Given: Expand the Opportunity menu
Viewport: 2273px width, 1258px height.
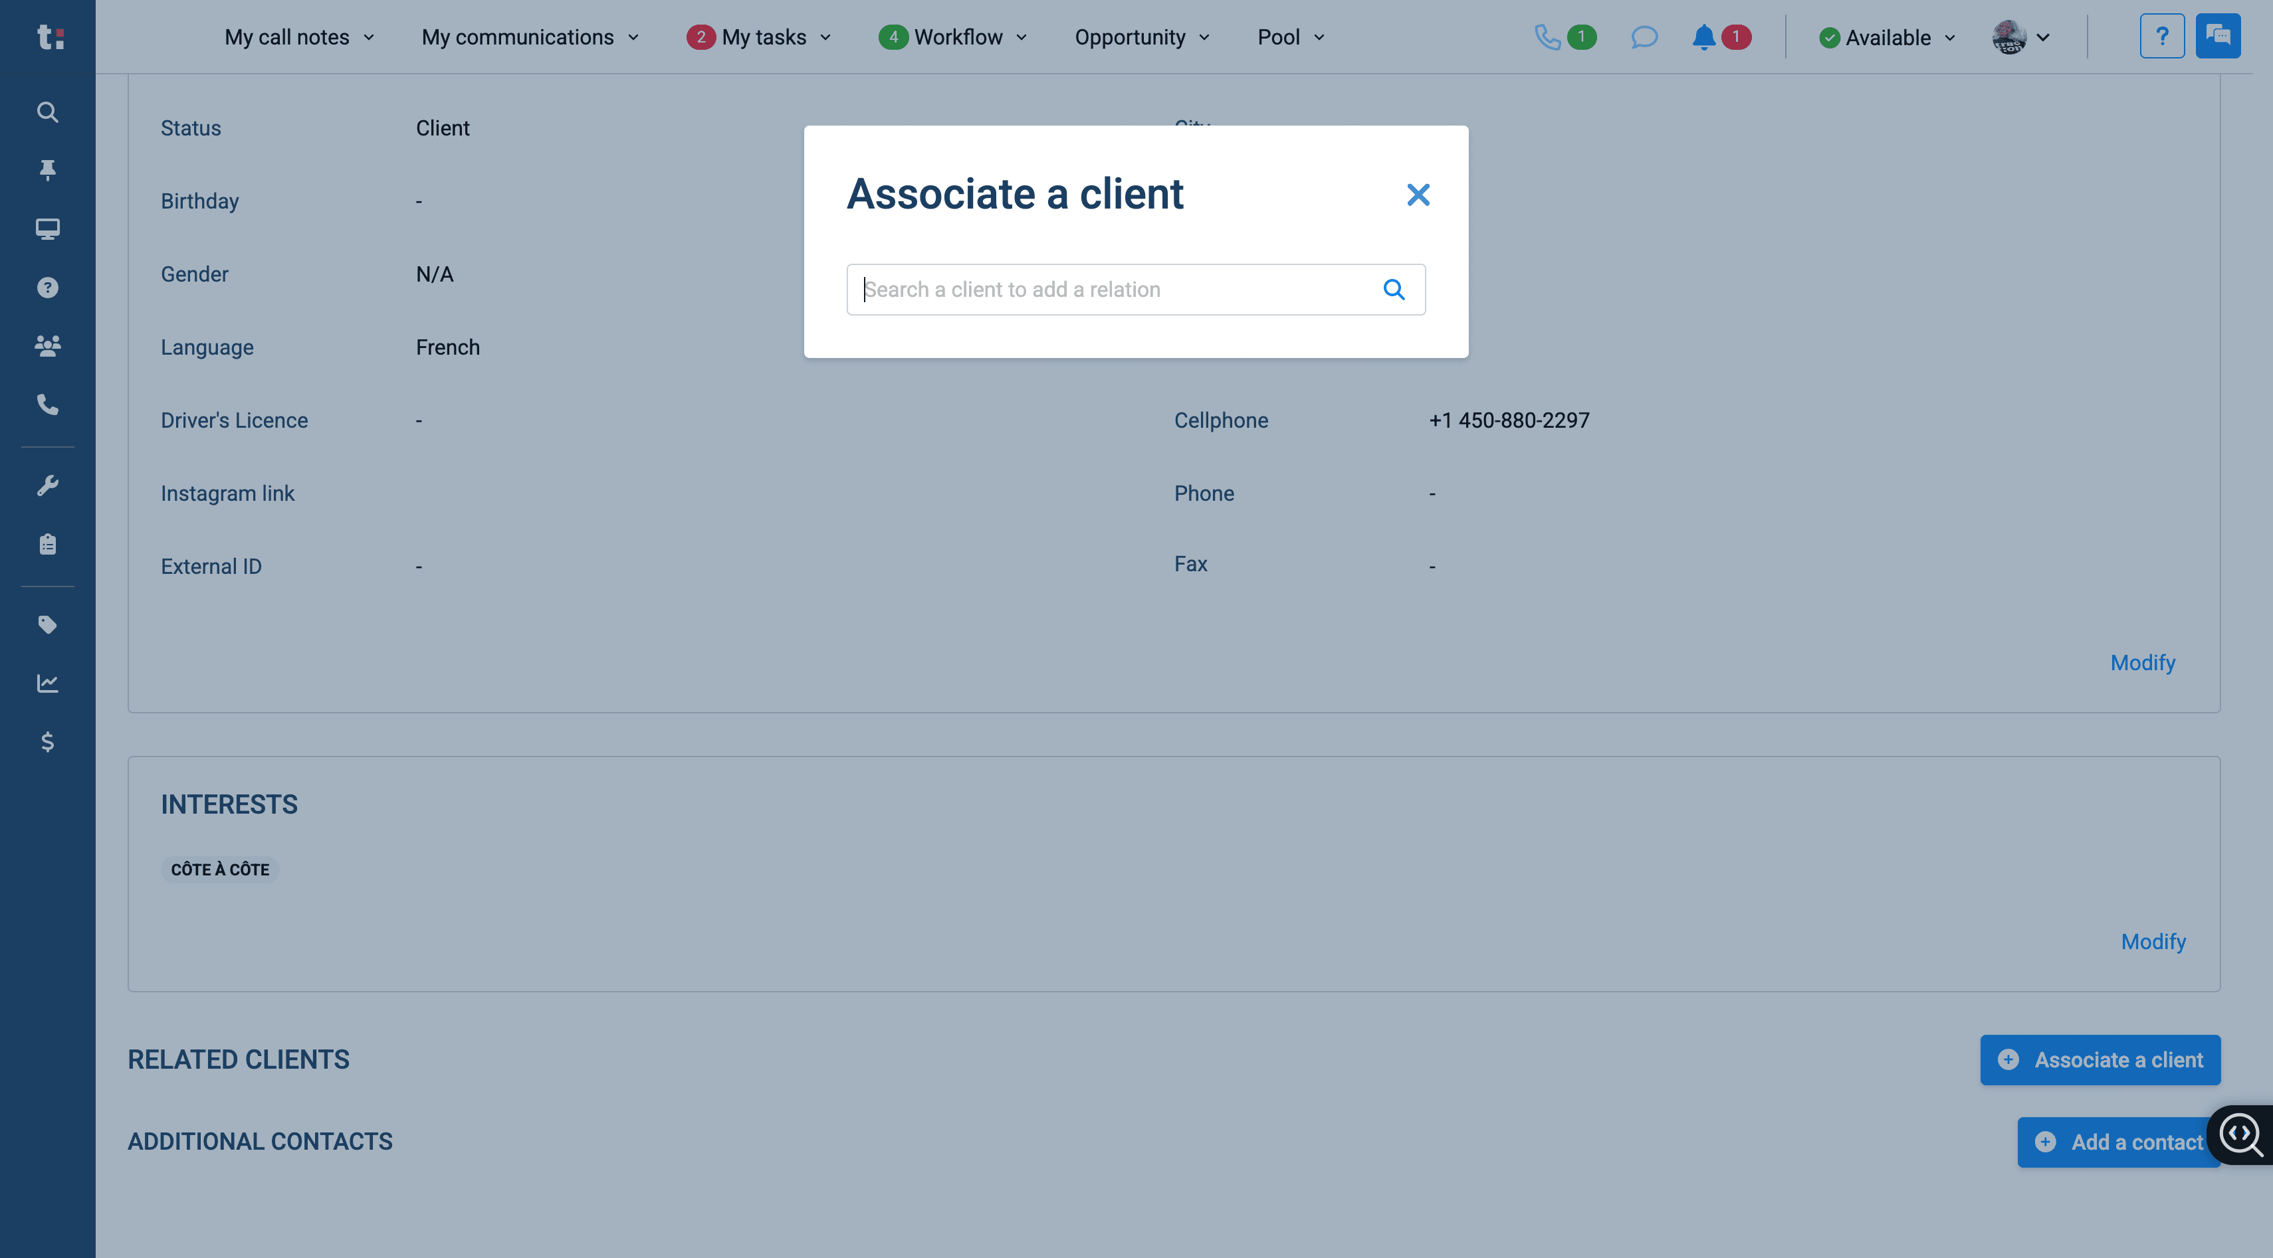Looking at the screenshot, I should pos(1142,37).
